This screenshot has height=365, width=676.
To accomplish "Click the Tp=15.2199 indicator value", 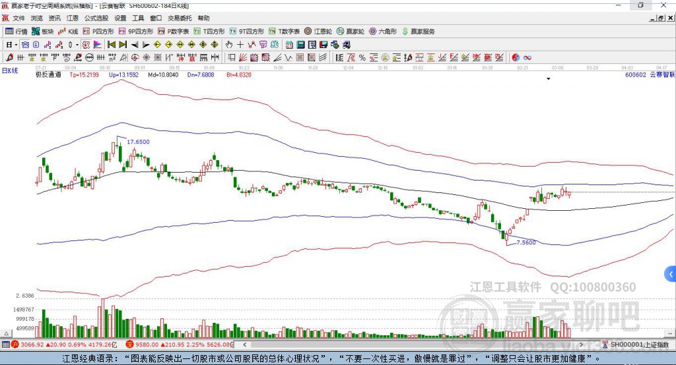I will [84, 74].
